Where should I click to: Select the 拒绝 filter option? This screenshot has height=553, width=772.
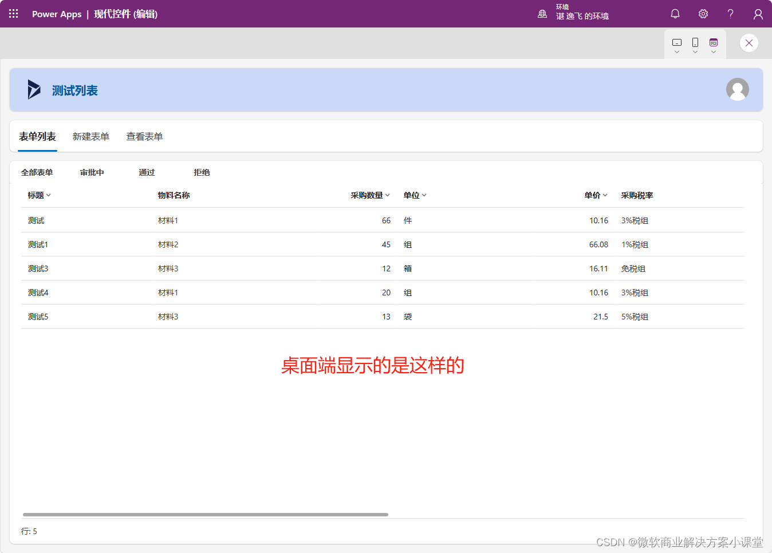point(202,172)
